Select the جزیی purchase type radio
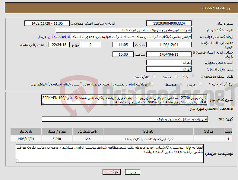 200,84
